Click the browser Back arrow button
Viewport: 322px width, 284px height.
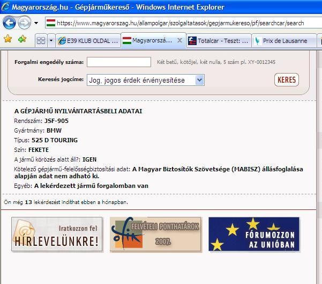9,23
